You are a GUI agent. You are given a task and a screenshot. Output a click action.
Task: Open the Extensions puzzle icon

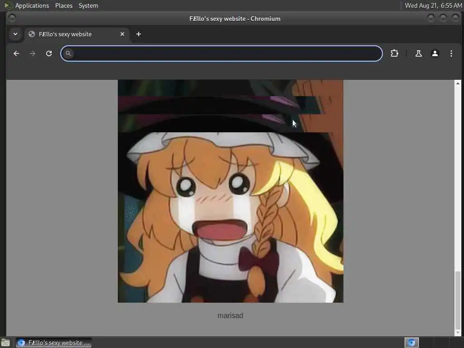pyautogui.click(x=394, y=53)
